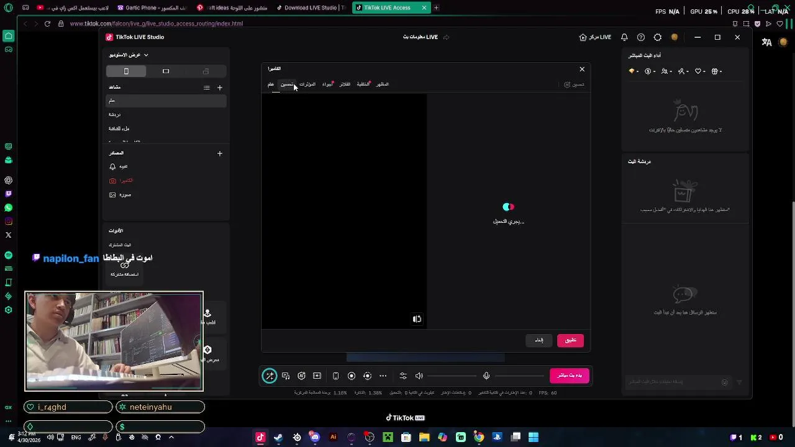Open more options three-dots menu
The image size is (795, 447).
[383, 376]
